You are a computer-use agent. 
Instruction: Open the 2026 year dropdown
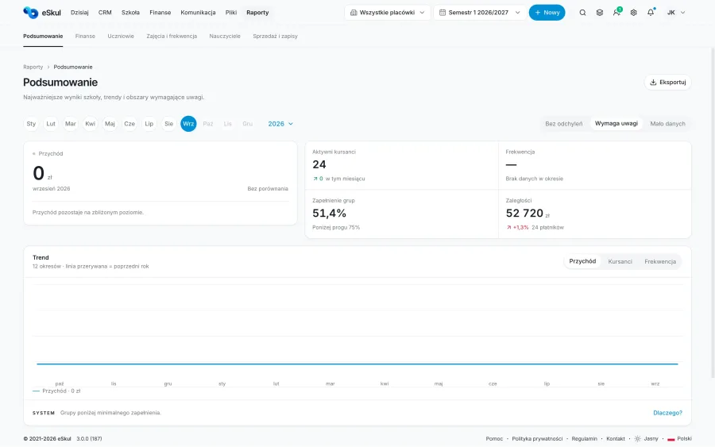pyautogui.click(x=280, y=124)
